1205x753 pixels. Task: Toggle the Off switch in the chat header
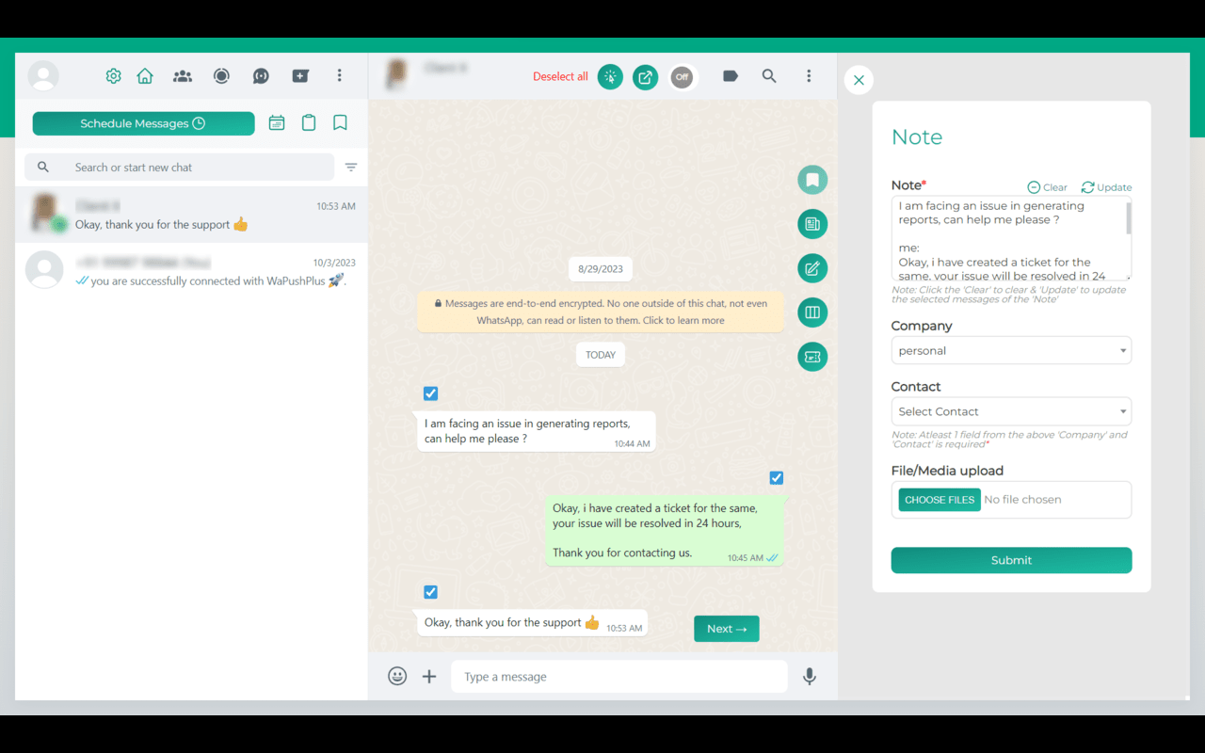(x=682, y=77)
